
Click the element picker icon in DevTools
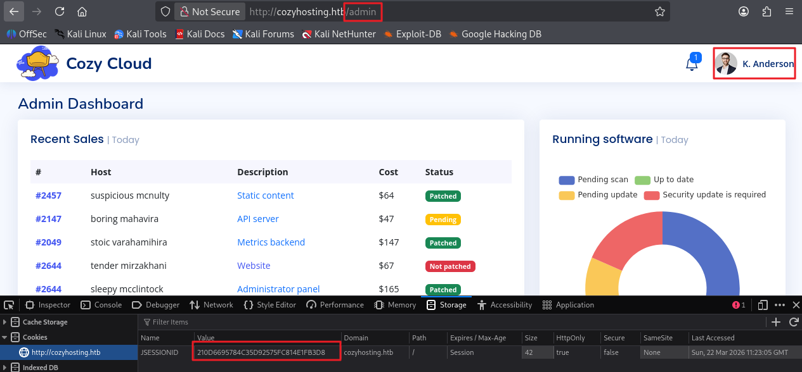point(10,305)
